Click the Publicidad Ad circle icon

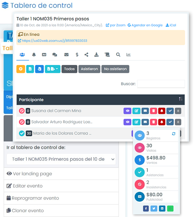pyautogui.click(x=139, y=197)
